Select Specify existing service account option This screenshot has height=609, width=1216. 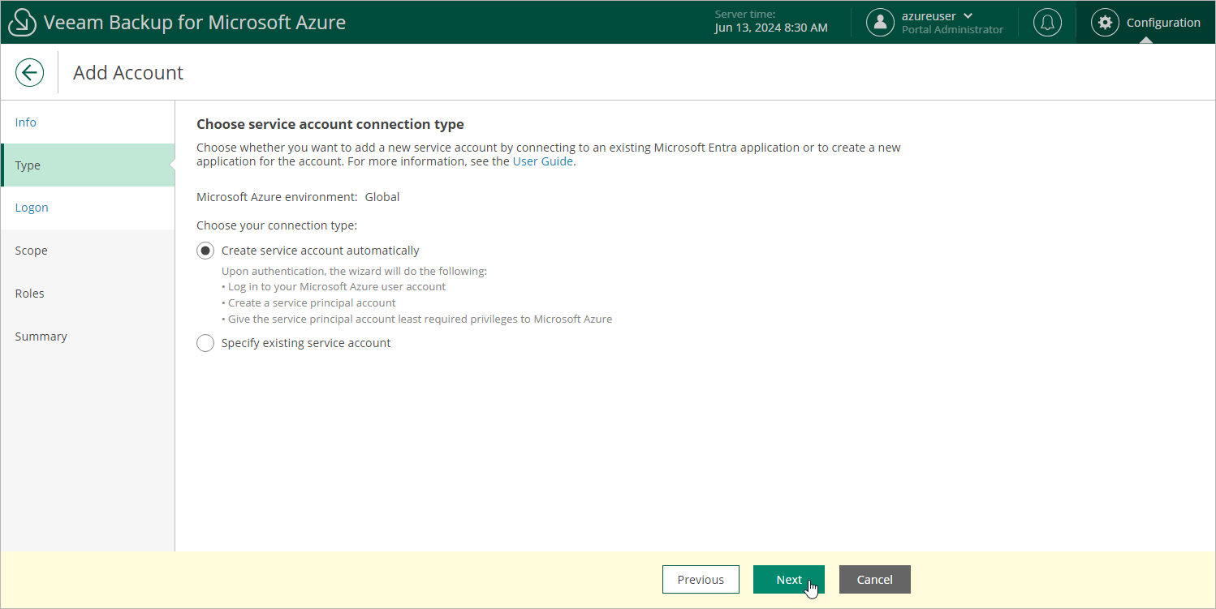(x=205, y=343)
